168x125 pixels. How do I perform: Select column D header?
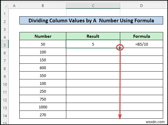click(x=141, y=6)
